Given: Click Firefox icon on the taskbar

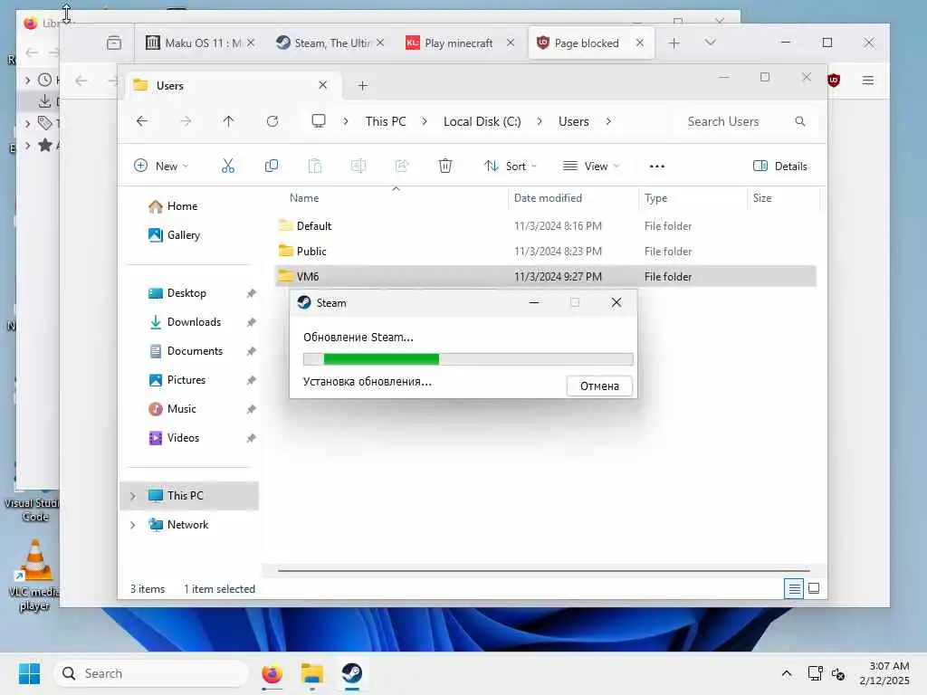Looking at the screenshot, I should click(272, 673).
